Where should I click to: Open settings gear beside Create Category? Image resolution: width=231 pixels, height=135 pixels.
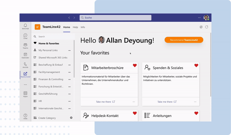(x=71, y=118)
